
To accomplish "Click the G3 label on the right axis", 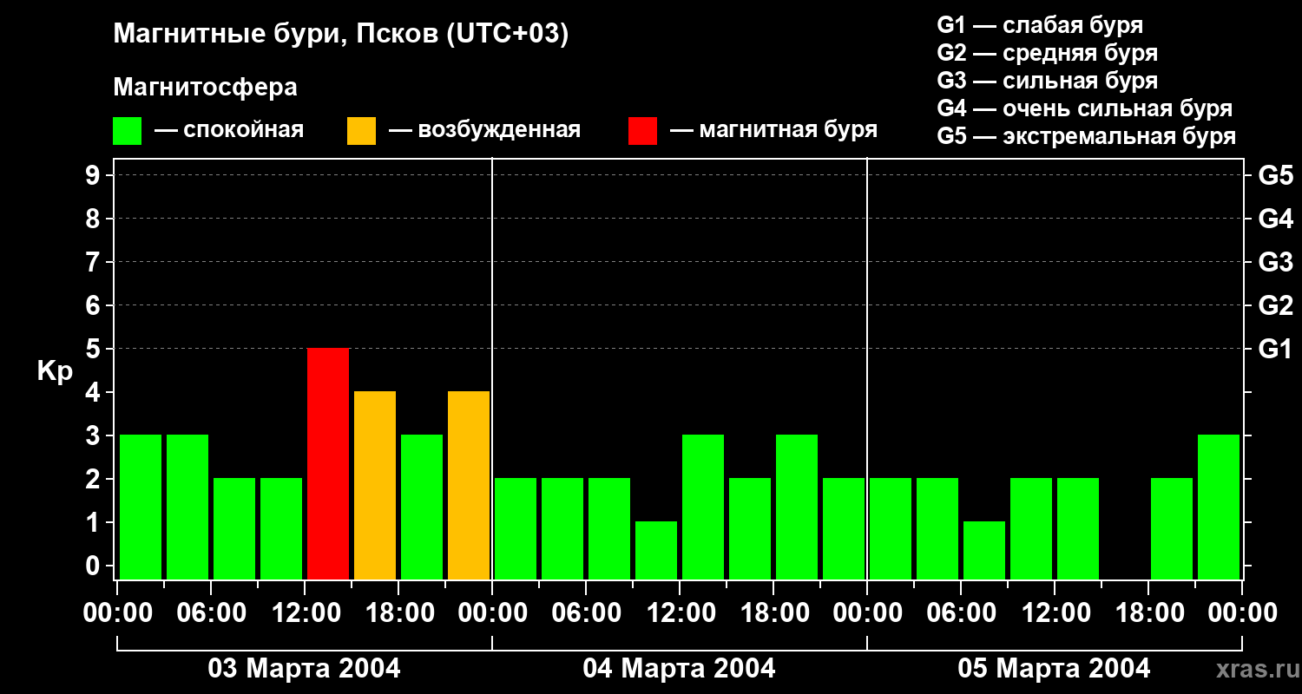I will (1275, 262).
